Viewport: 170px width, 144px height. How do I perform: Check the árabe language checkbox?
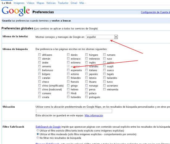pyautogui.click(x=40, y=62)
